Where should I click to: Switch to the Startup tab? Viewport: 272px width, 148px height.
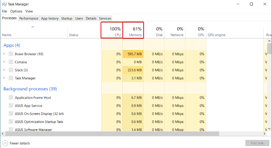[x=67, y=19]
